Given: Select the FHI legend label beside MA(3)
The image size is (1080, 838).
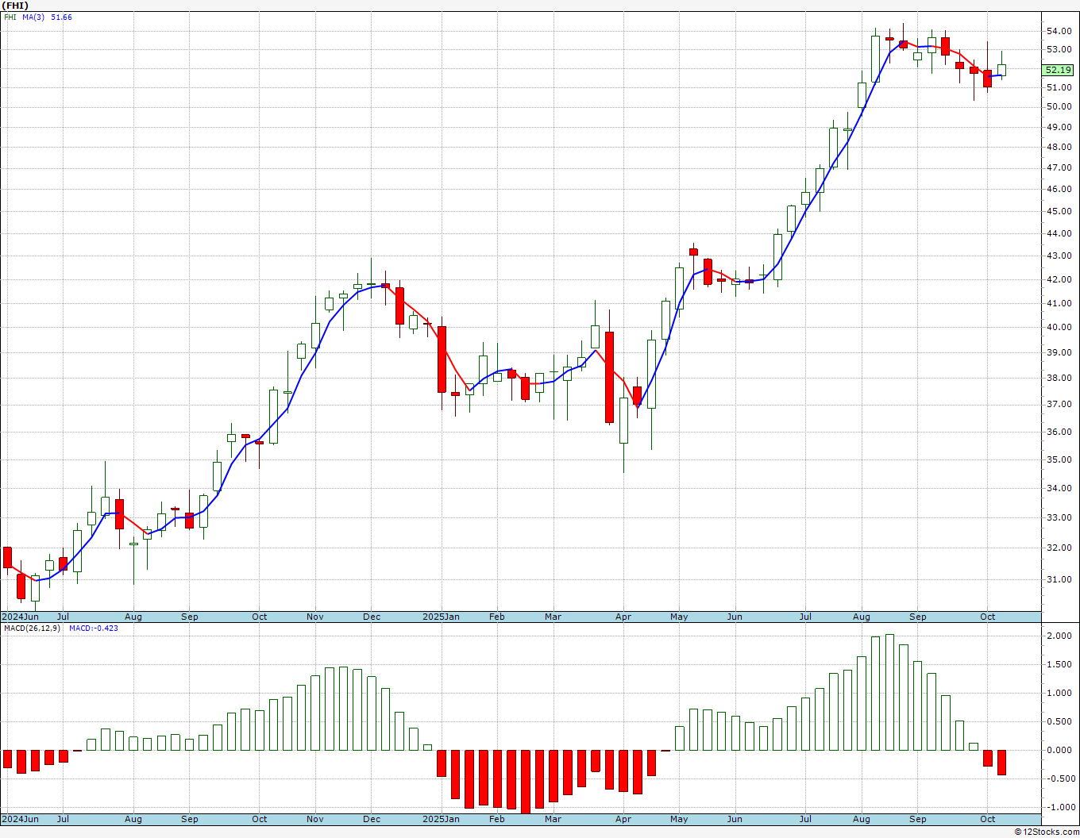Looking at the screenshot, I should pyautogui.click(x=10, y=17).
